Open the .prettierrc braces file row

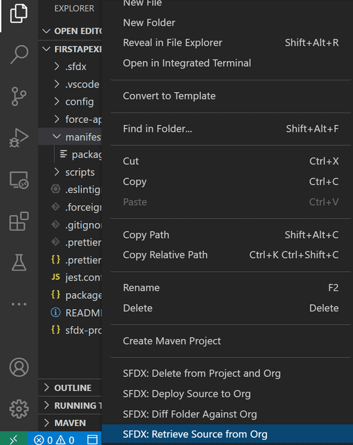pyautogui.click(x=70, y=260)
